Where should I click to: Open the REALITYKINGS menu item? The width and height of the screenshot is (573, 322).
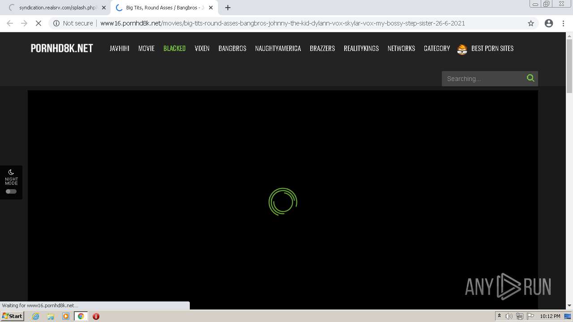point(361,48)
